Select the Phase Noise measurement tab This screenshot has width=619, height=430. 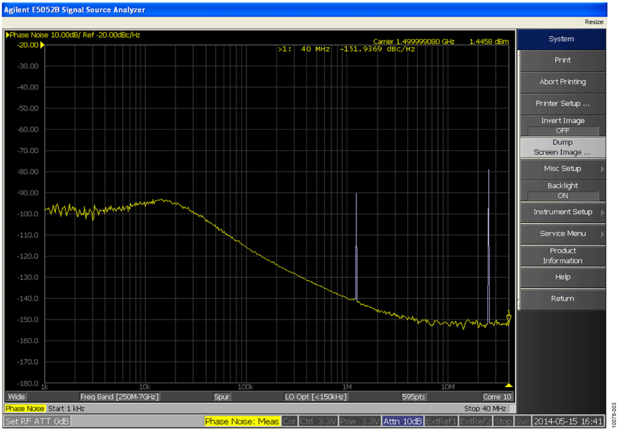click(x=25, y=408)
